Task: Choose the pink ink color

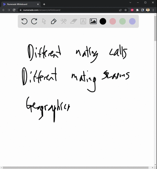Action: 113,21
